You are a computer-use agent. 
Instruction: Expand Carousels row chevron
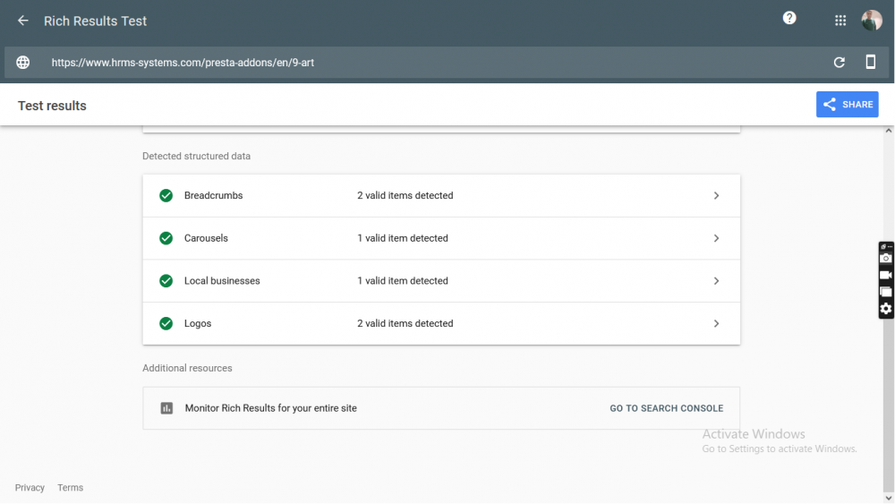click(716, 238)
